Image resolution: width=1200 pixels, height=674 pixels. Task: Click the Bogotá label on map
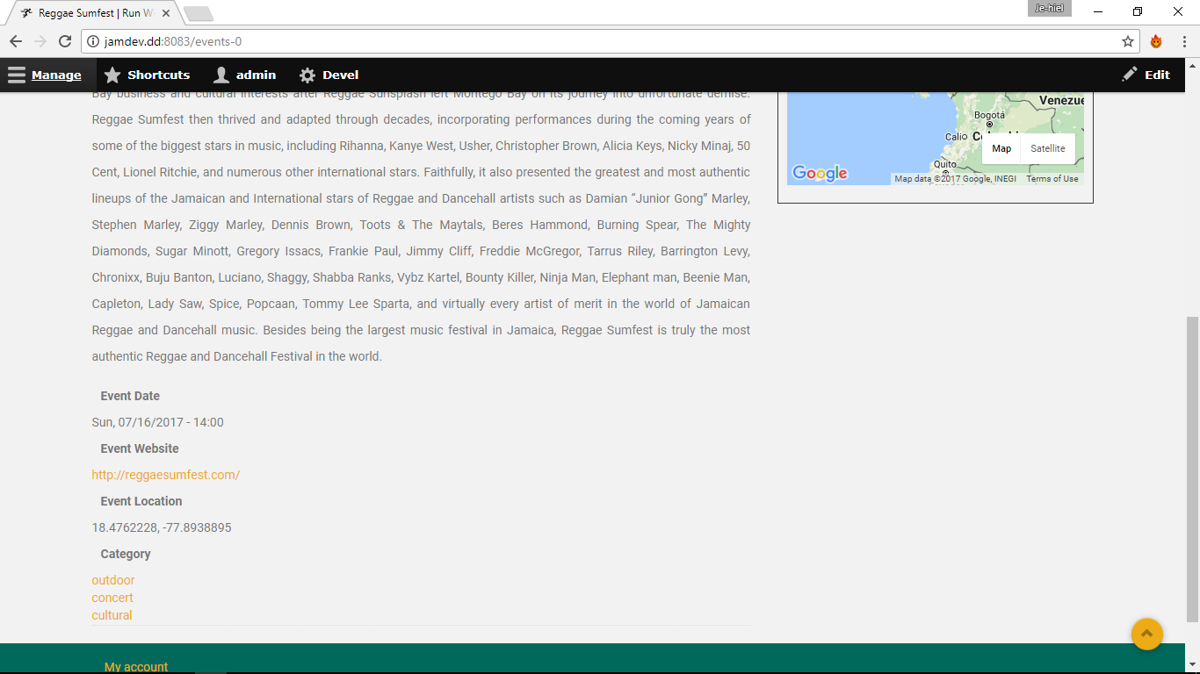[x=989, y=115]
